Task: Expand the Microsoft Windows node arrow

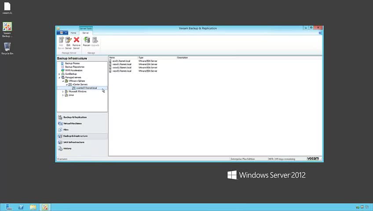Action: pyautogui.click(x=63, y=92)
